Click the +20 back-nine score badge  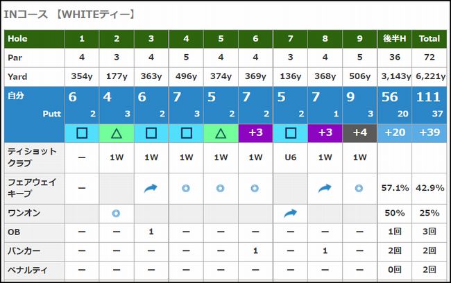pos(395,133)
